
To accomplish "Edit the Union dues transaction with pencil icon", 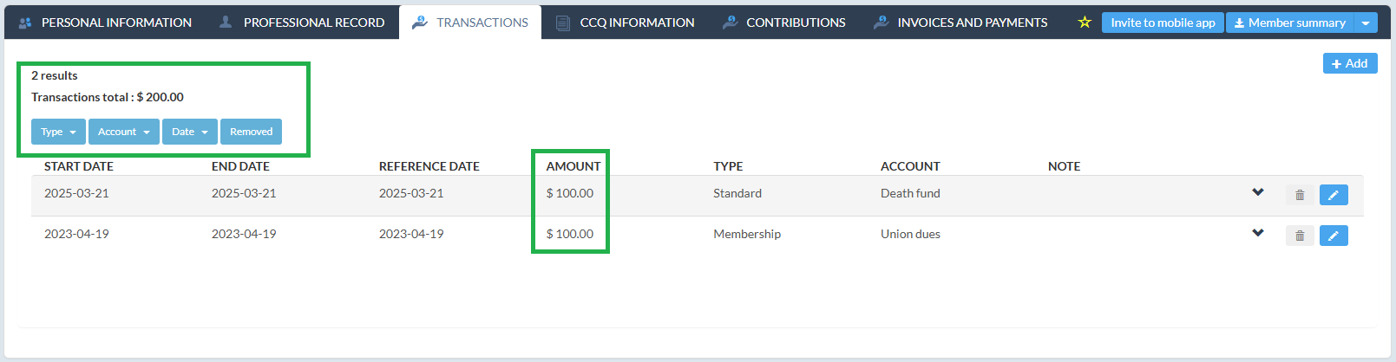I will (1334, 236).
